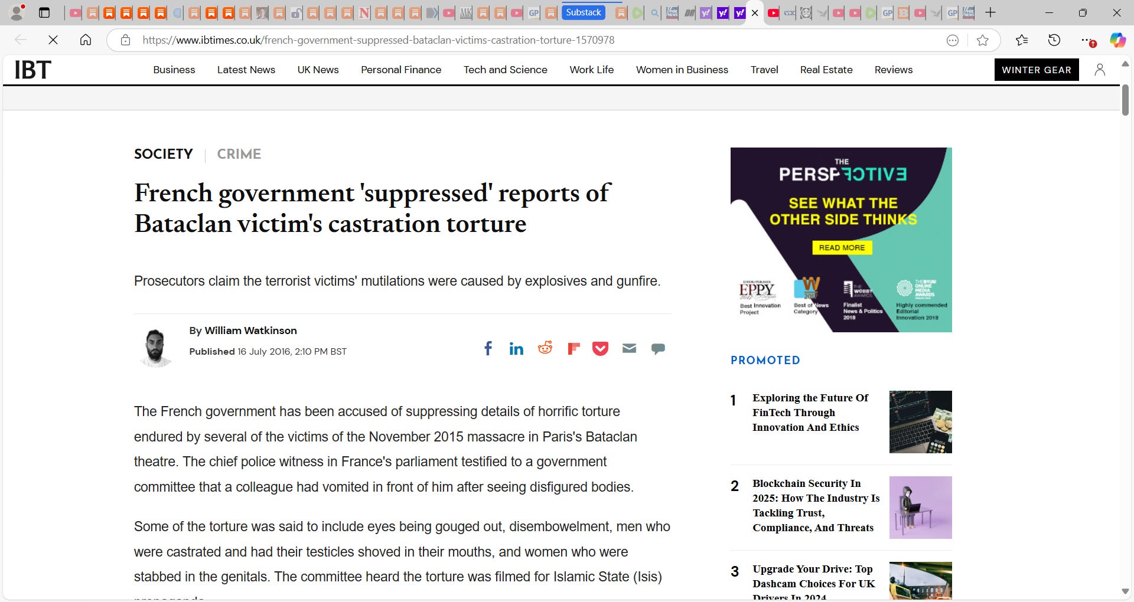Click scrollbar up arrow
Screen dimensions: 1134x602
(x=1125, y=63)
